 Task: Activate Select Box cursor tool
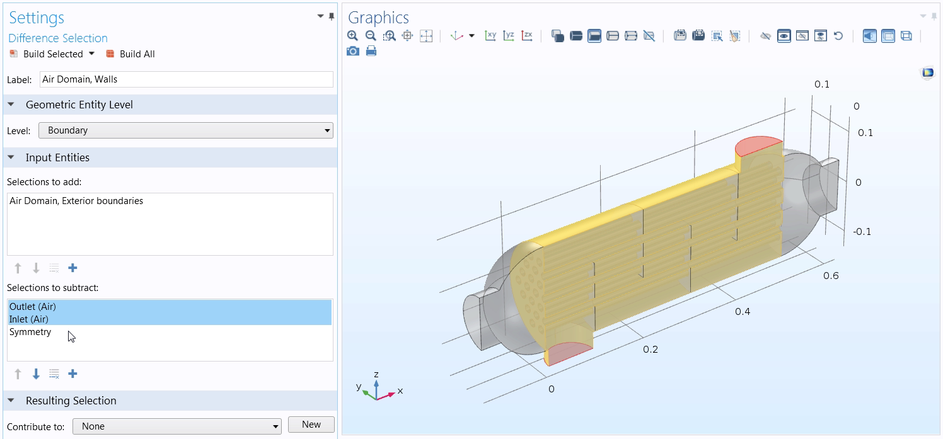[x=717, y=36]
